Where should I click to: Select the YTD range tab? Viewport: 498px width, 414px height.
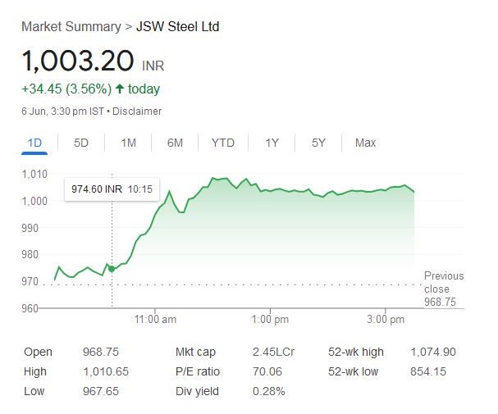pyautogui.click(x=222, y=143)
